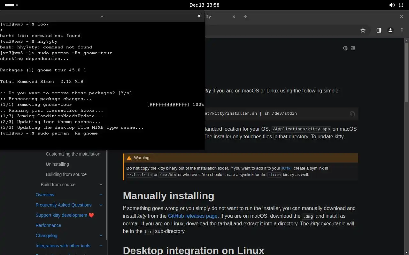Viewport: 409px width, 255px height.
Task: Click 'Total Removed Size: 2.12 MiB' text
Action: (x=42, y=82)
